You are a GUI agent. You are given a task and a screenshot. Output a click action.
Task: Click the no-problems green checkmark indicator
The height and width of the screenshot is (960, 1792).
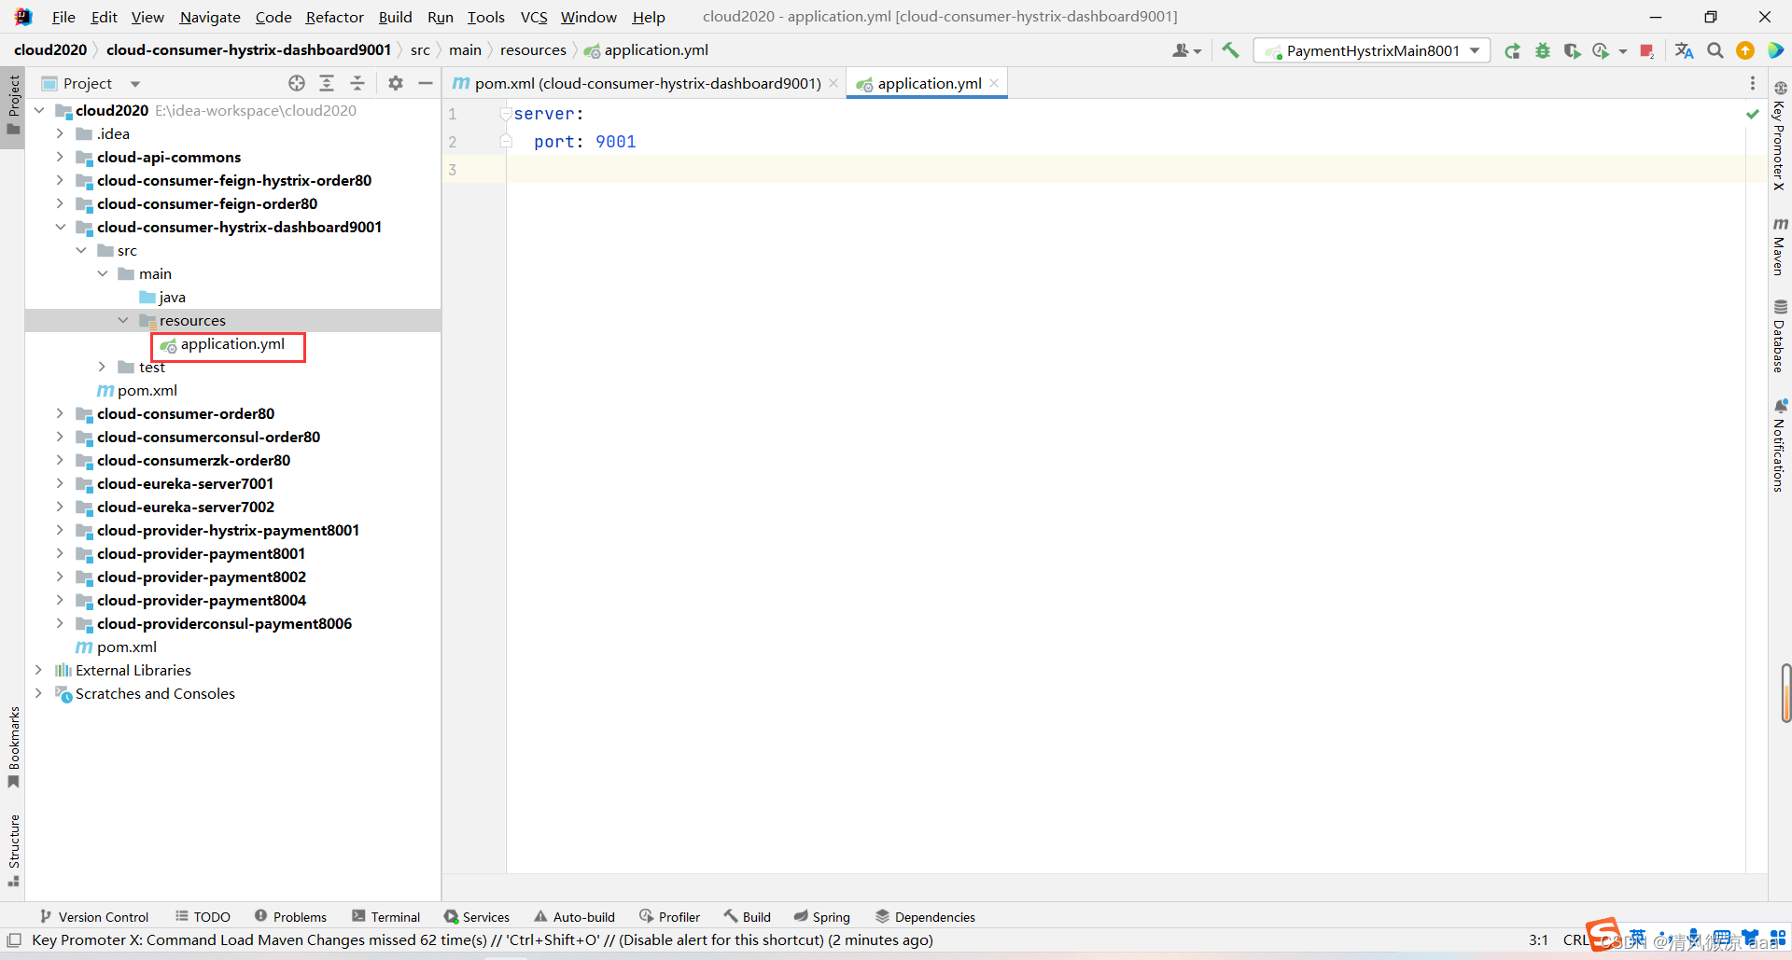1753,114
